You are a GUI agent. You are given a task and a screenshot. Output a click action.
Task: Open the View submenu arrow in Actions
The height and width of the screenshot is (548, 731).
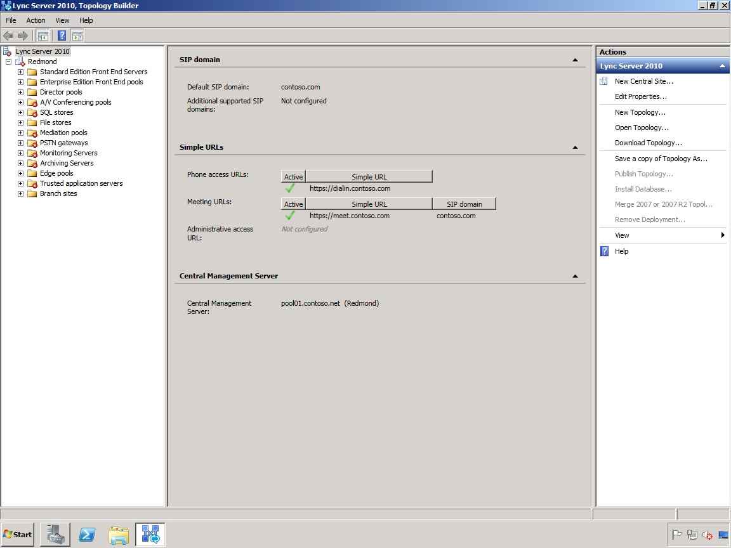point(723,235)
